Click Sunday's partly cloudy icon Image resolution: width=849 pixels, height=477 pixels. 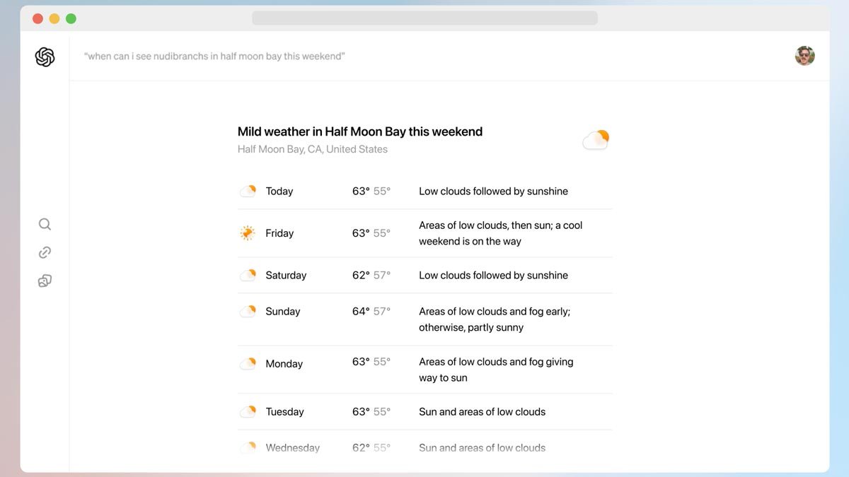(248, 311)
